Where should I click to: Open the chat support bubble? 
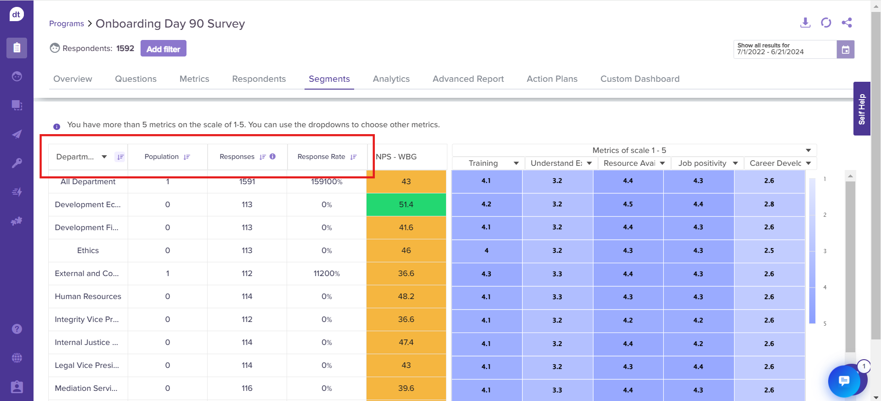(x=844, y=381)
